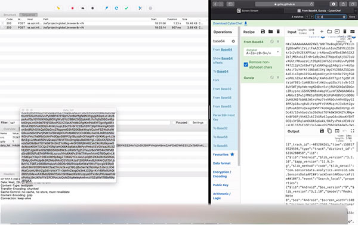Switch to the Structure tab

(10, 15)
